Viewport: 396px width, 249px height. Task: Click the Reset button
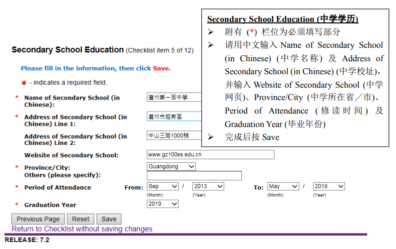80,219
